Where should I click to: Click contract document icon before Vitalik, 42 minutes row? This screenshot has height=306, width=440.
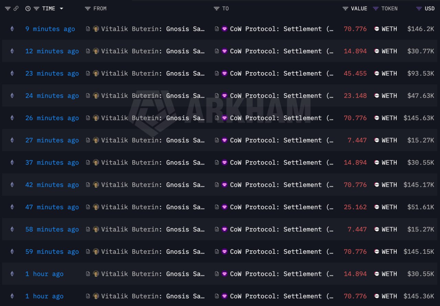click(x=88, y=185)
